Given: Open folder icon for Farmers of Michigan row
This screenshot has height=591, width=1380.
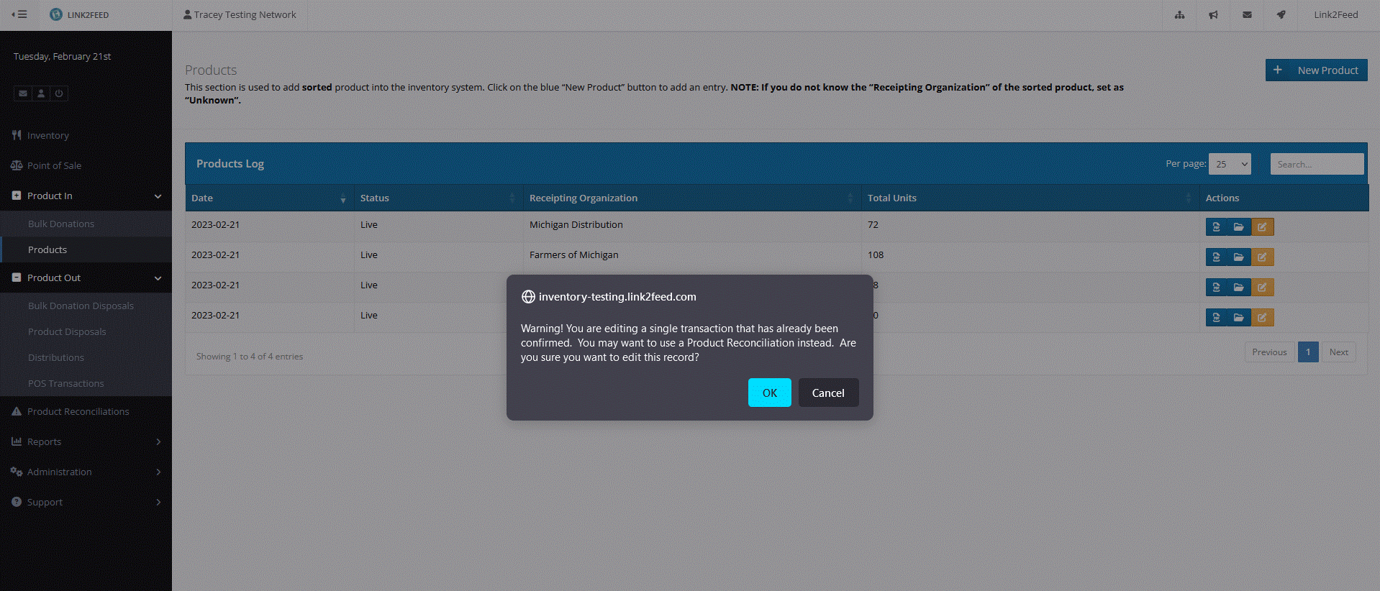Looking at the screenshot, I should (x=1239, y=257).
